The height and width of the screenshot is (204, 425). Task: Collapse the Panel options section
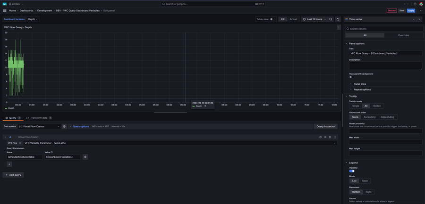[357, 43]
